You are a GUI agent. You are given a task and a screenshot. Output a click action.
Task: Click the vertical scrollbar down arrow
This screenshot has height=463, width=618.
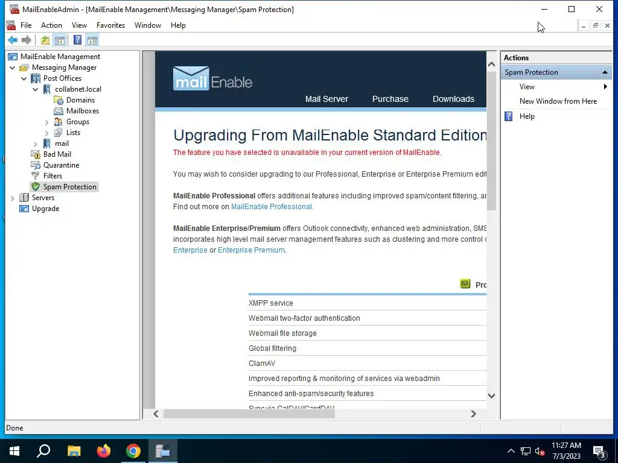pos(491,395)
